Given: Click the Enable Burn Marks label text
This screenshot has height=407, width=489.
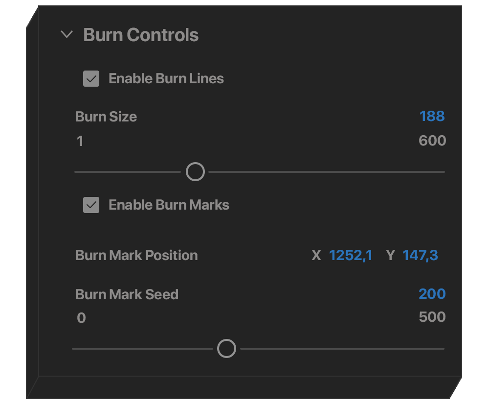Looking at the screenshot, I should pos(169,205).
